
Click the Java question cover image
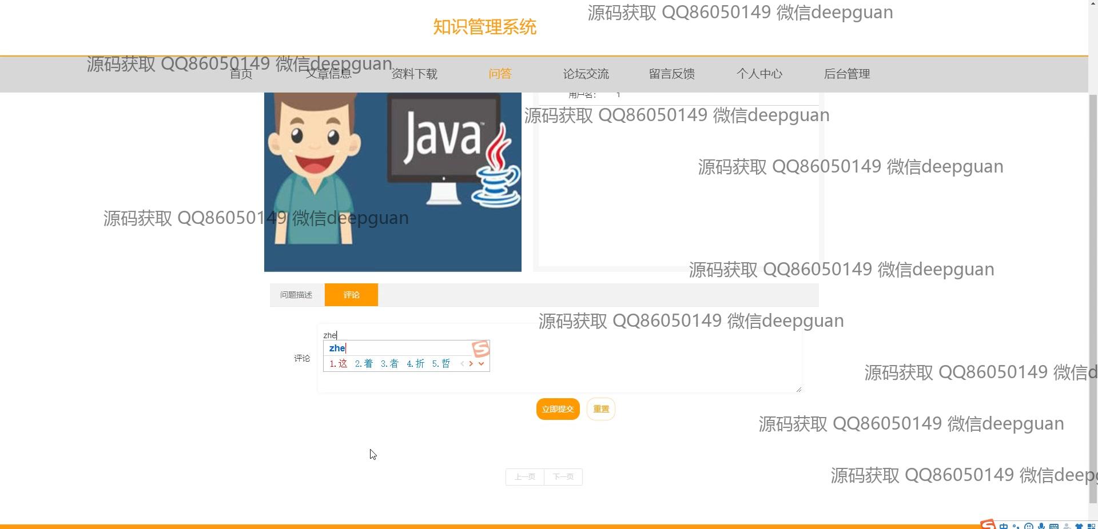click(x=393, y=182)
